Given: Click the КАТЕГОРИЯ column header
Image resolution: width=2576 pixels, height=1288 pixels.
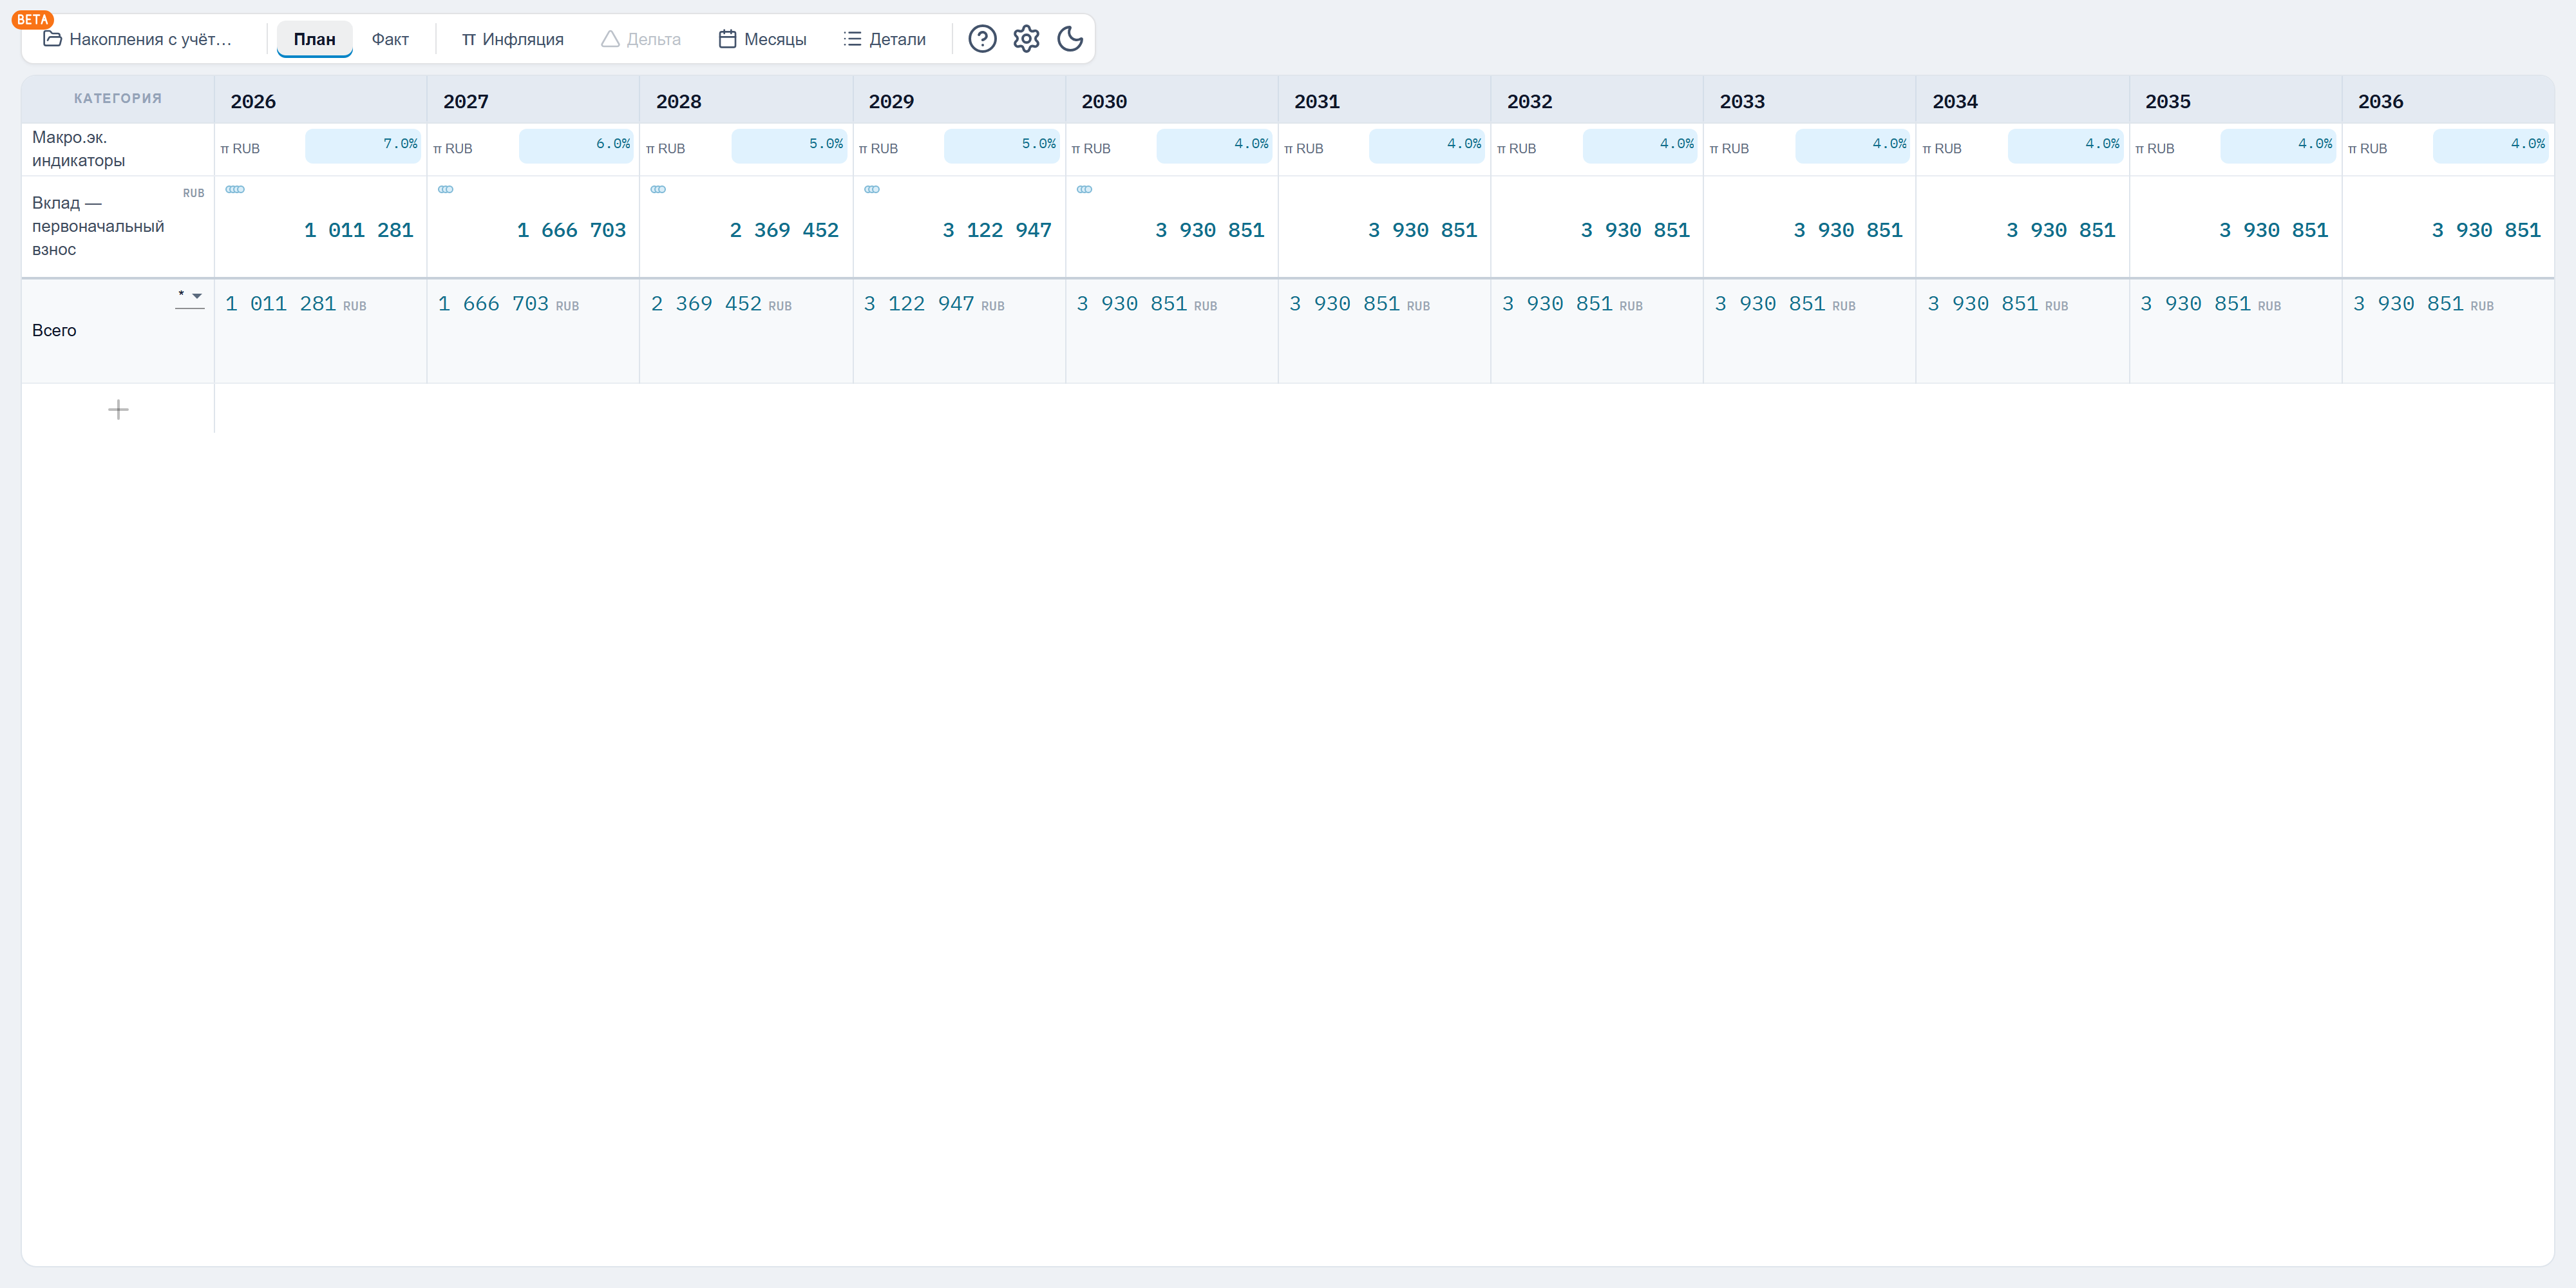Looking at the screenshot, I should 118,98.
